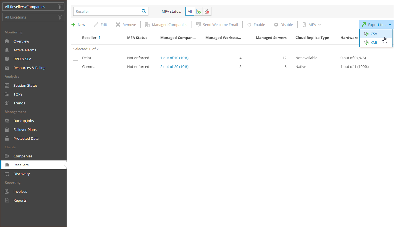Go to the Discovery page
Screen dimensions: 398x227
(x=33, y=174)
